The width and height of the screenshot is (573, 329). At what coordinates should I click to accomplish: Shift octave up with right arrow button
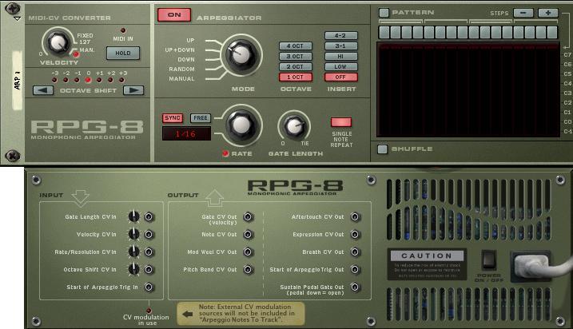point(133,90)
